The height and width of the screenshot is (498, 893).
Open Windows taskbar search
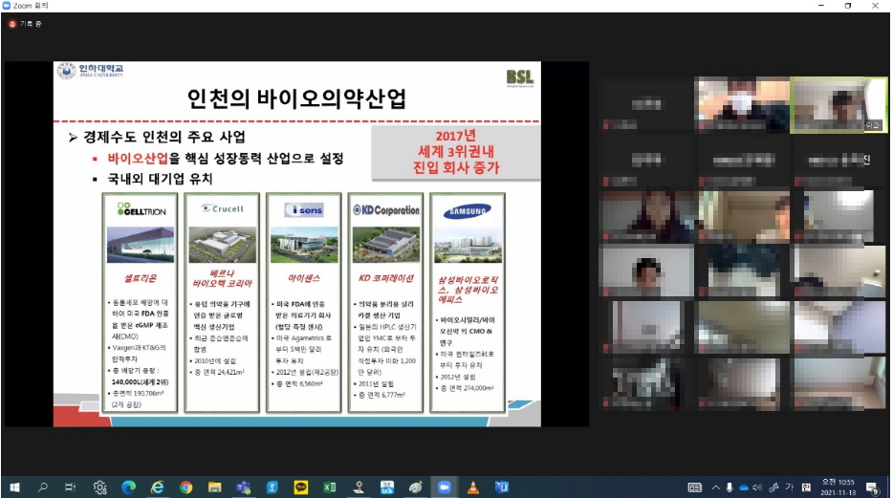43,487
